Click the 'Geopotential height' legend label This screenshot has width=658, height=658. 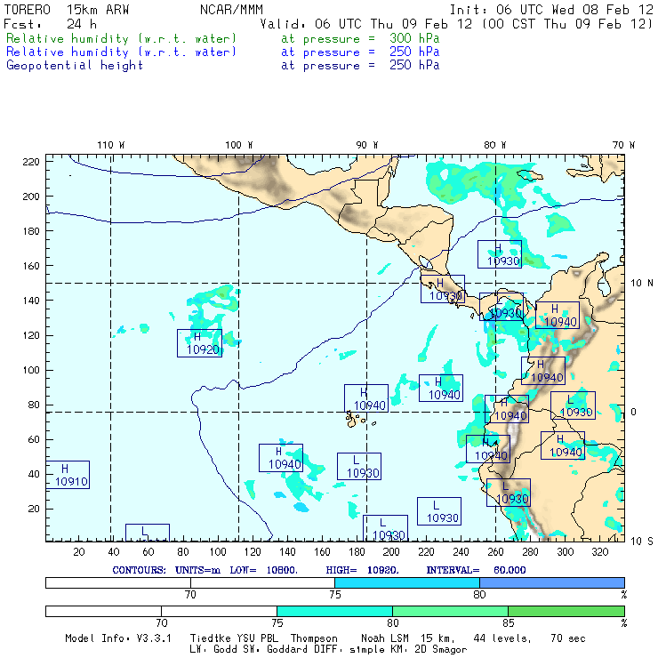tap(75, 66)
